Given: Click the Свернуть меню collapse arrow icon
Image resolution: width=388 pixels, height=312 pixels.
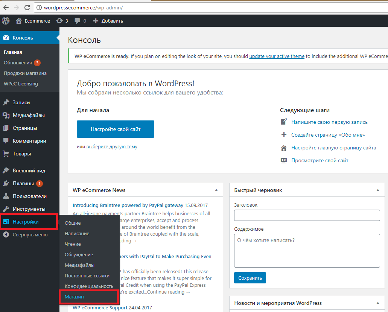Looking at the screenshot, I should tap(6, 234).
